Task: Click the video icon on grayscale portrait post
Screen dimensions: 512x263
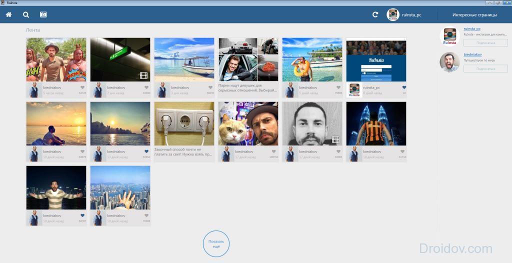Action: coord(335,139)
